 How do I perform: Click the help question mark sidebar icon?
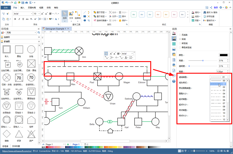click(174, 81)
